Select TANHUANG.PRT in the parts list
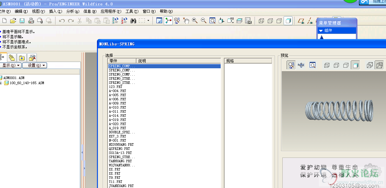 (120, 161)
